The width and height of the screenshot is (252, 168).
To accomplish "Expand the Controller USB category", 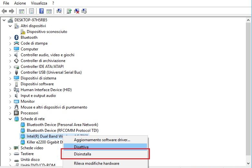I will coord(10,72).
